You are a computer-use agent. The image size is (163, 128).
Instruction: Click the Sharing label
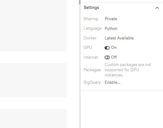91,19
